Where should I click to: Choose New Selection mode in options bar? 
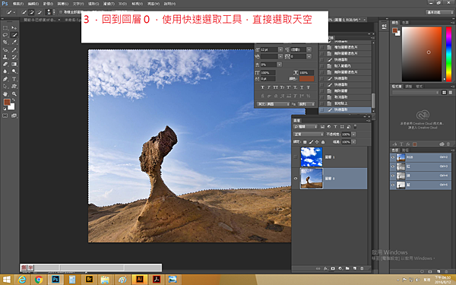click(x=24, y=12)
